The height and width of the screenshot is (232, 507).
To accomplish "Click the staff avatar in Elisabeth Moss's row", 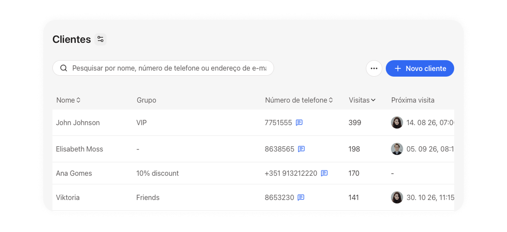I will point(397,149).
